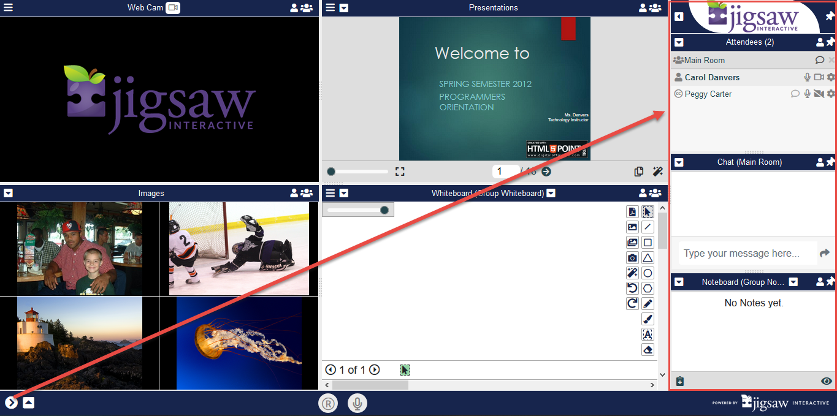837x416 pixels.
Task: Open the Web Cam panel hamburger menu
Action: [8, 8]
